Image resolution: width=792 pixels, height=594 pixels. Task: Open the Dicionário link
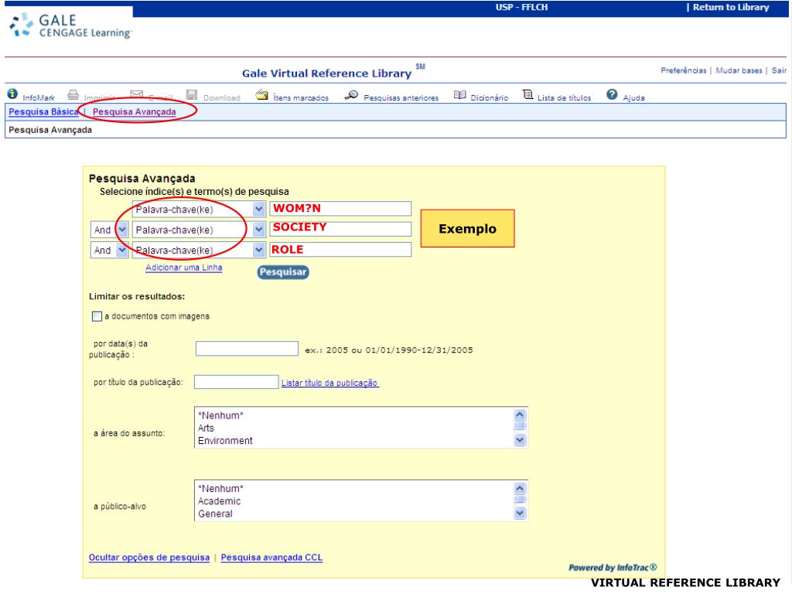(x=489, y=98)
